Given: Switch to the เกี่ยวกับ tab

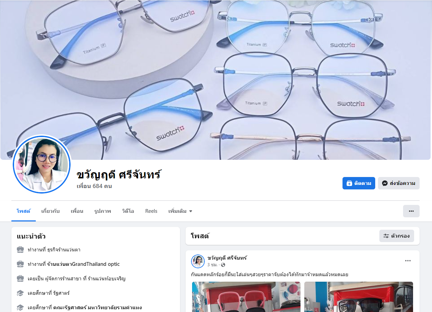Looking at the screenshot, I should (50, 211).
